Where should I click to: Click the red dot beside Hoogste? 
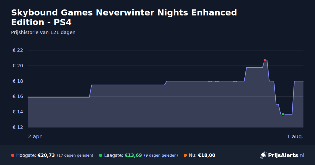pyautogui.click(x=13, y=155)
